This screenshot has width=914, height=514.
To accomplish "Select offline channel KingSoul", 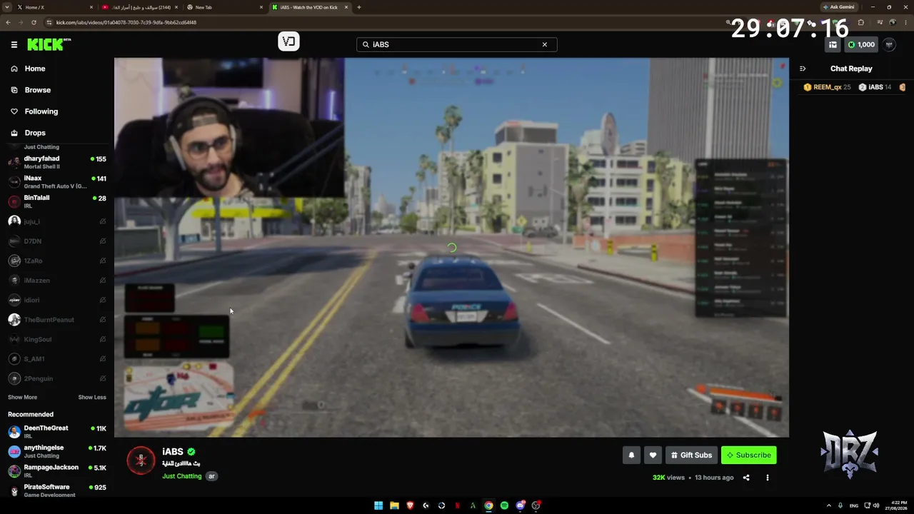I will pyautogui.click(x=56, y=339).
